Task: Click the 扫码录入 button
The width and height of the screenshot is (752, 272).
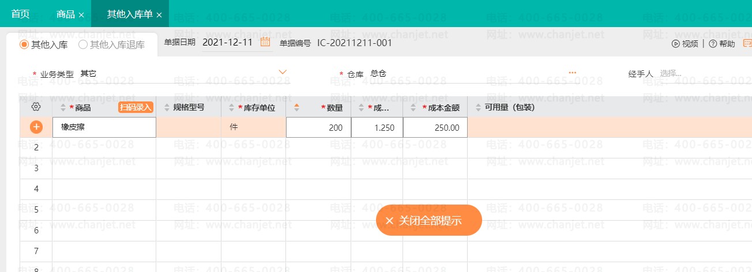Action: coord(136,107)
